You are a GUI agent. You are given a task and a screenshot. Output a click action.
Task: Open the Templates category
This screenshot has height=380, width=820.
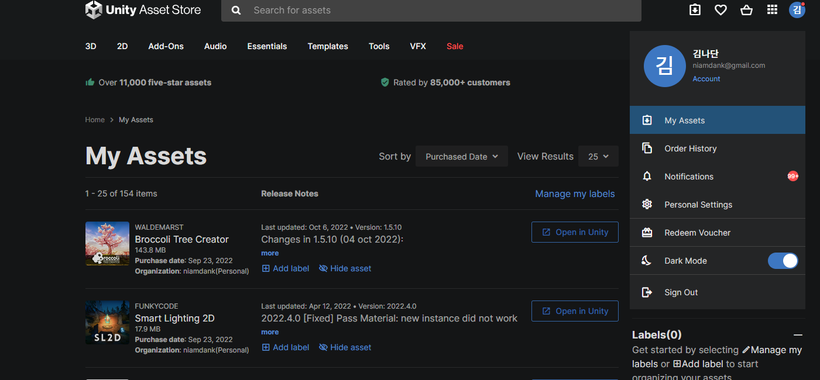click(328, 46)
